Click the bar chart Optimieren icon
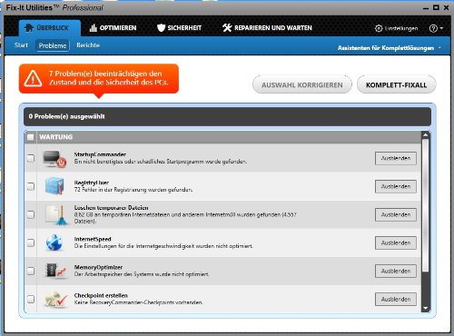454x336 pixels. [93, 28]
